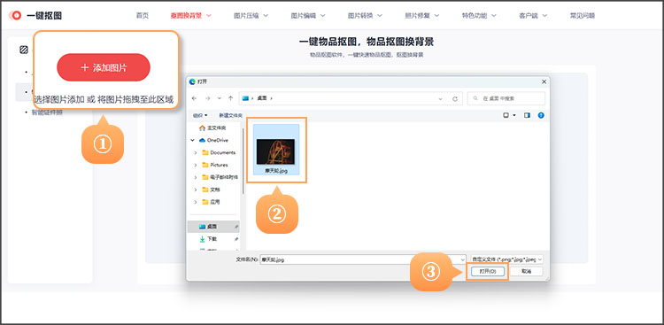
Task: Select the 应用 folder
Action: tap(211, 202)
